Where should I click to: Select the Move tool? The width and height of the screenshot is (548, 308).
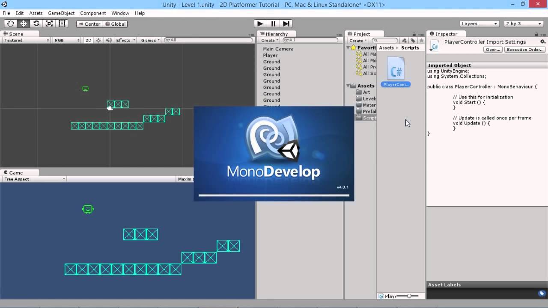coord(23,24)
